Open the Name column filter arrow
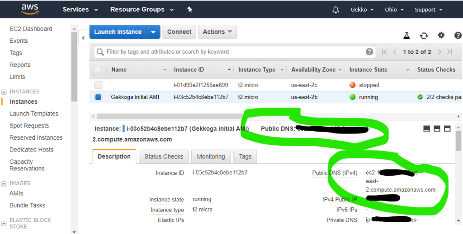The image size is (463, 234). [x=165, y=70]
